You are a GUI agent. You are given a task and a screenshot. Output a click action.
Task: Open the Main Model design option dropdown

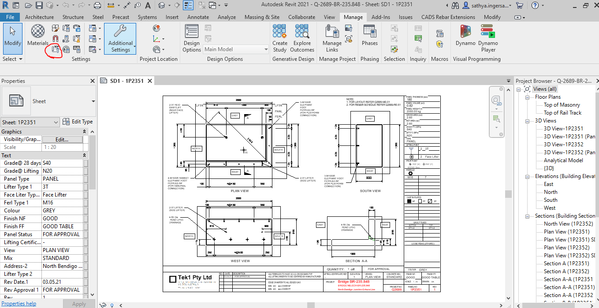[236, 49]
